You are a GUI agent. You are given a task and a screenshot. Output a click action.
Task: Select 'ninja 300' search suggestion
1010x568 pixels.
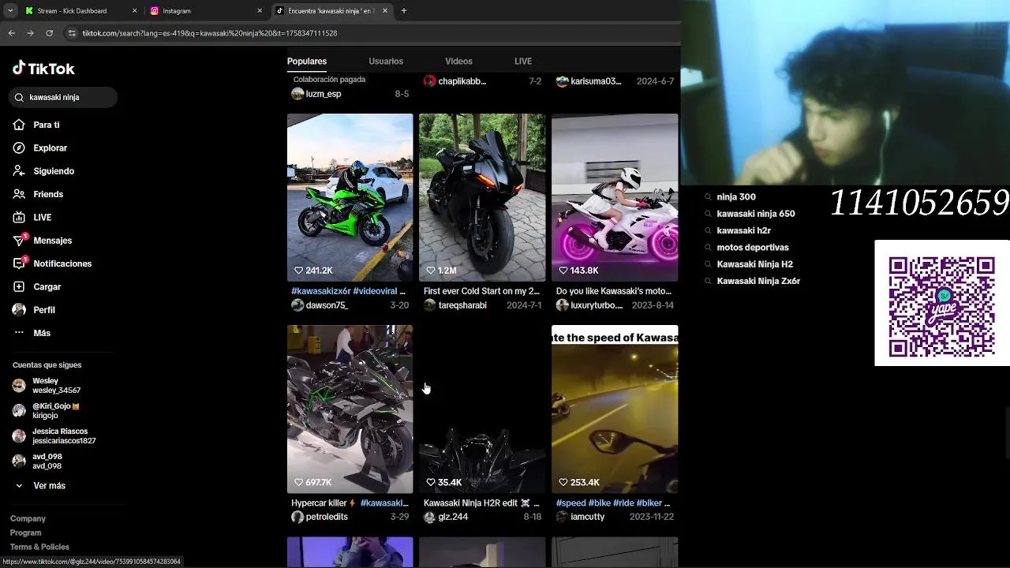736,197
